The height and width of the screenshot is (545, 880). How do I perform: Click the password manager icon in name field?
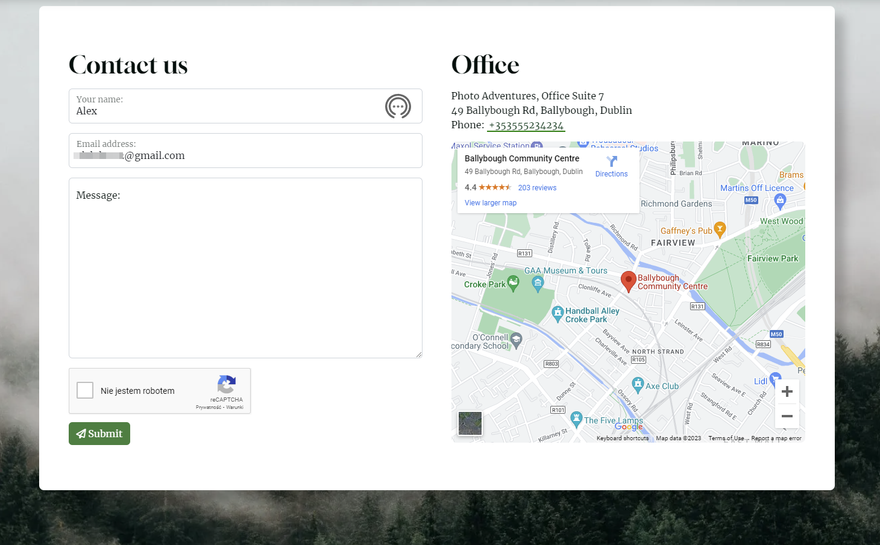tap(398, 107)
